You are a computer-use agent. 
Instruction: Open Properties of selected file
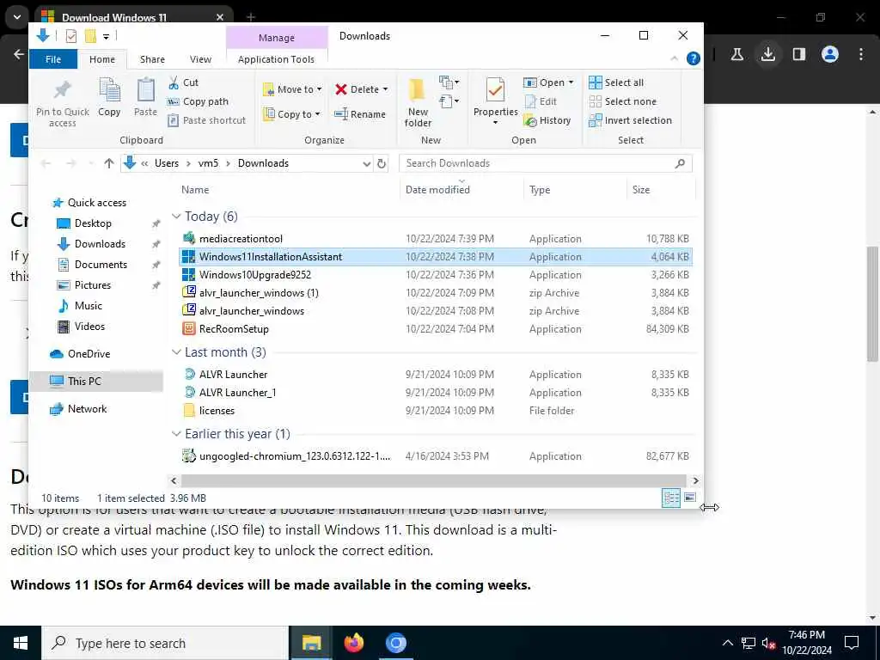[496, 101]
